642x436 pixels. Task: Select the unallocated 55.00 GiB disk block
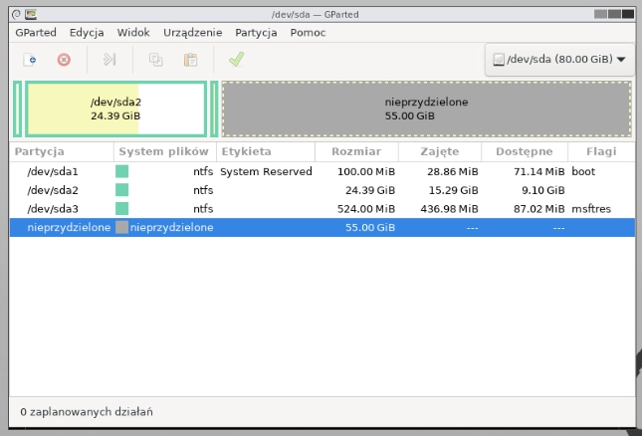coord(426,109)
